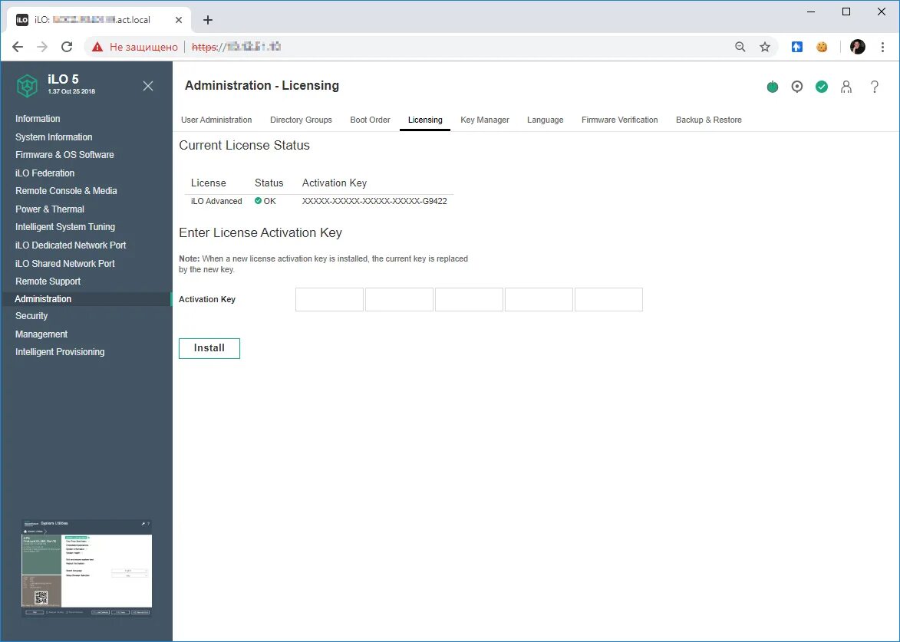Click first Activation Key input box
The width and height of the screenshot is (900, 642).
pyautogui.click(x=329, y=299)
